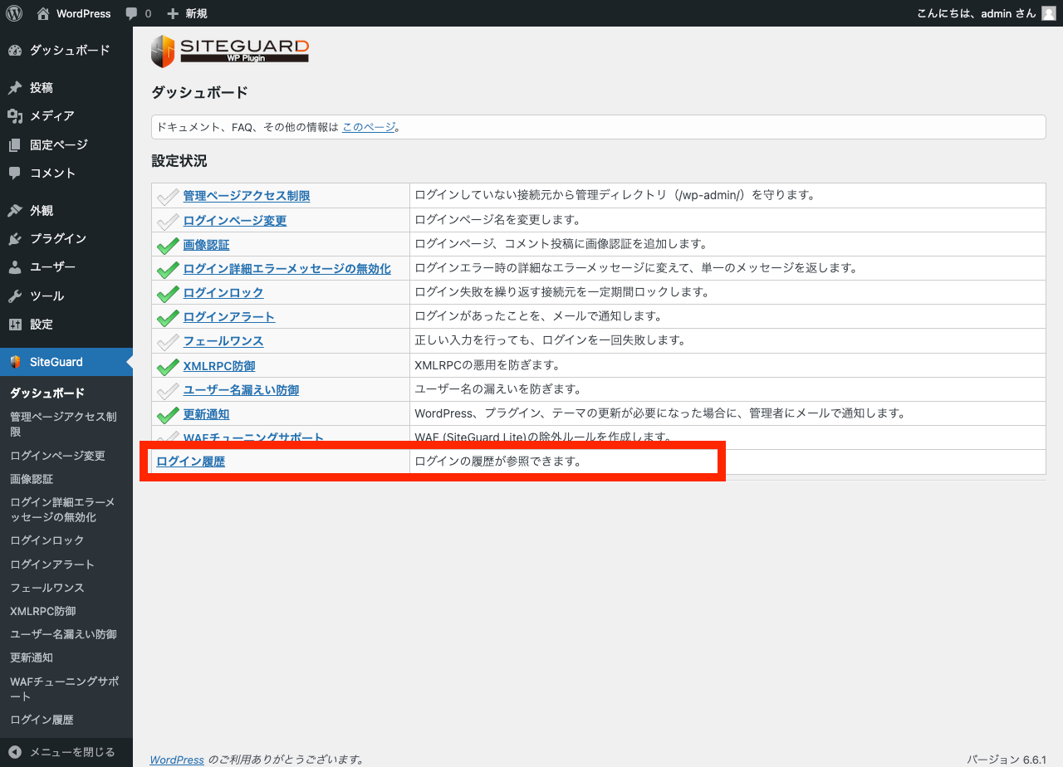Viewport: 1063px width, 767px height.
Task: Open 管理ページアクセス制限 link in table
Action: 247,196
